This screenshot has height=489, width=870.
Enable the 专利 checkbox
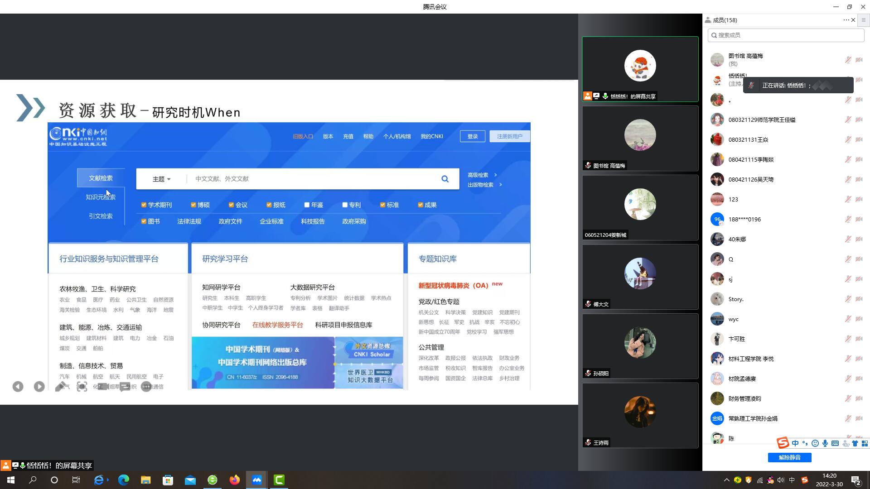tap(345, 205)
